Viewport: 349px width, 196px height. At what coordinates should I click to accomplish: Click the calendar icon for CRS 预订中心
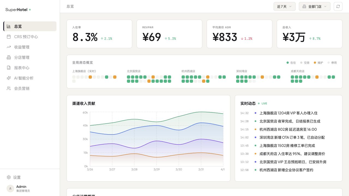tap(9, 37)
